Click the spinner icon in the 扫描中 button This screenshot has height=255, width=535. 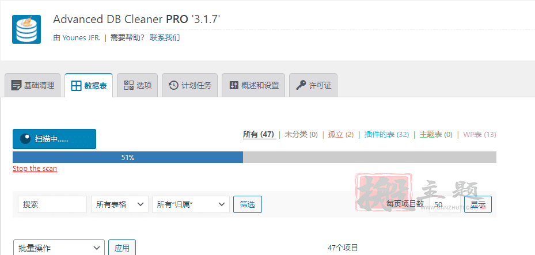click(25, 139)
